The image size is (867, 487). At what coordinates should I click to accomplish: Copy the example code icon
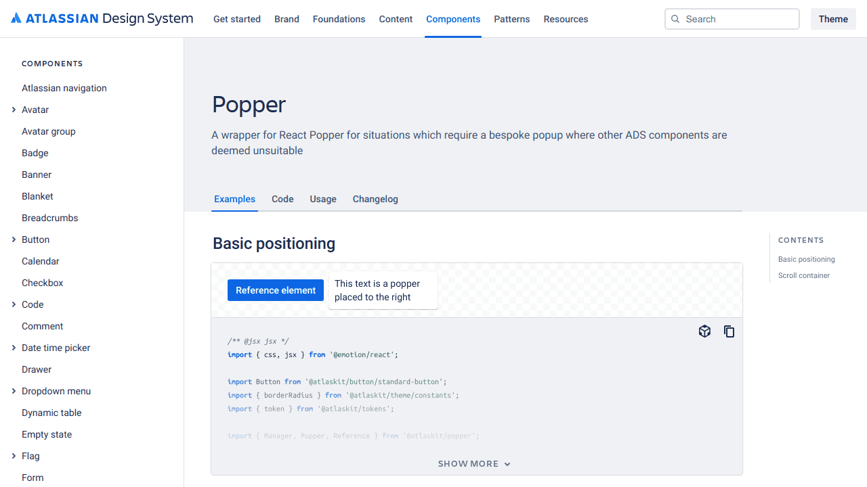pos(729,331)
